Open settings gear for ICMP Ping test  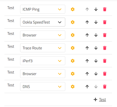(x=73, y=9)
